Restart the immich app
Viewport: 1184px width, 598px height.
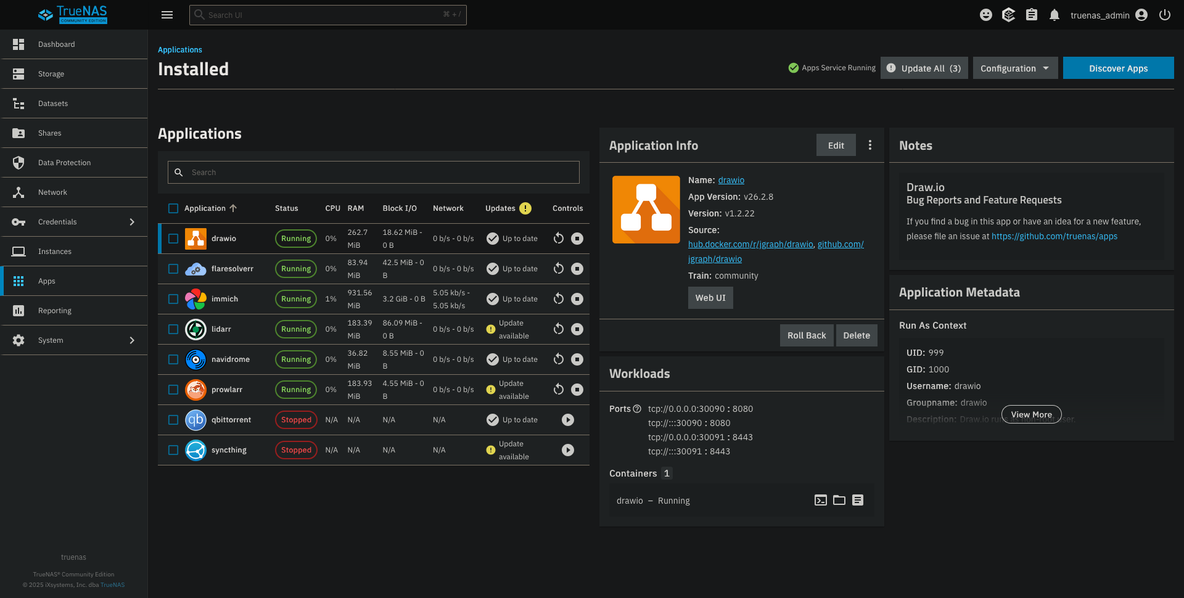point(559,299)
